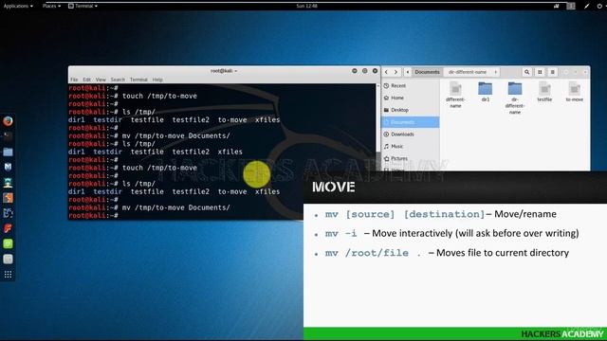This screenshot has width=607, height=341.
Task: Click the MOVE slide heading
Action: (x=333, y=188)
